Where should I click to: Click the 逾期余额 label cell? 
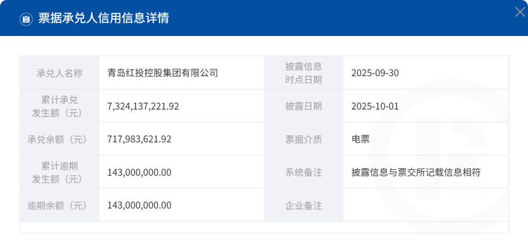click(59, 205)
